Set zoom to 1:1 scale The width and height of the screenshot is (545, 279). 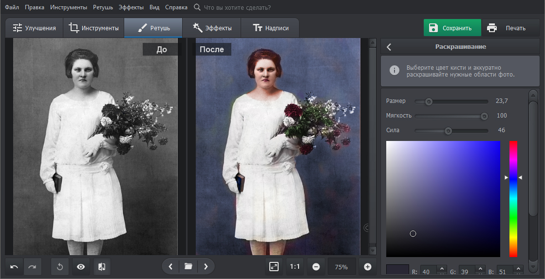point(295,267)
